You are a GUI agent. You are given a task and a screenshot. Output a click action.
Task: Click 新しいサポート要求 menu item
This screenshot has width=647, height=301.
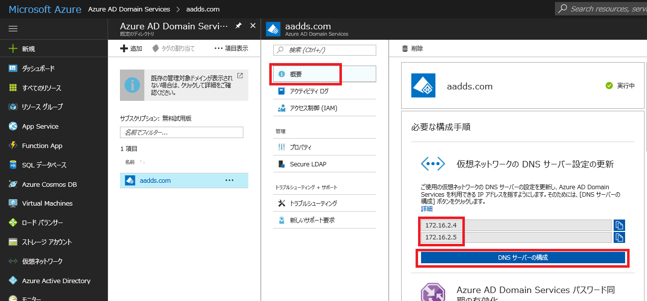(324, 220)
